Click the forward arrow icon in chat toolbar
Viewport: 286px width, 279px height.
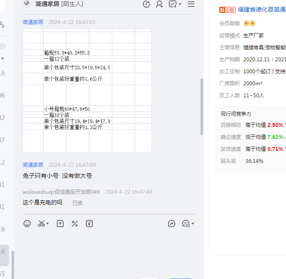(172, 223)
